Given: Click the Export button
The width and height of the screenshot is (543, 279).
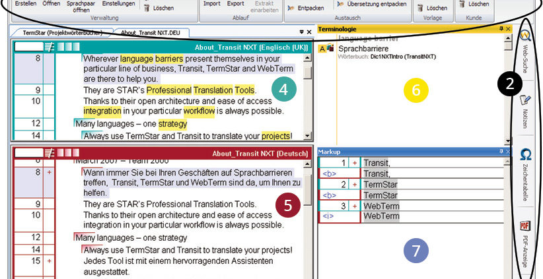Looking at the screenshot, I should [x=235, y=3].
